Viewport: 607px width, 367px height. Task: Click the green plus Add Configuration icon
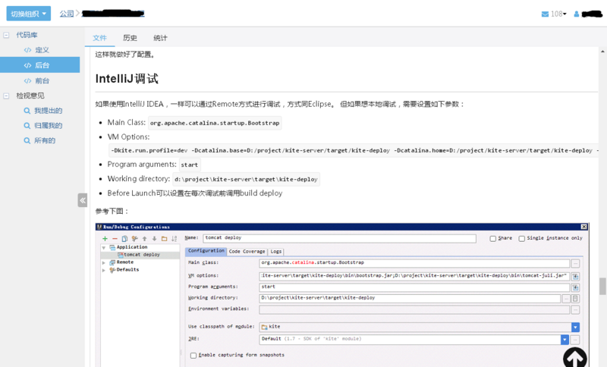point(105,239)
